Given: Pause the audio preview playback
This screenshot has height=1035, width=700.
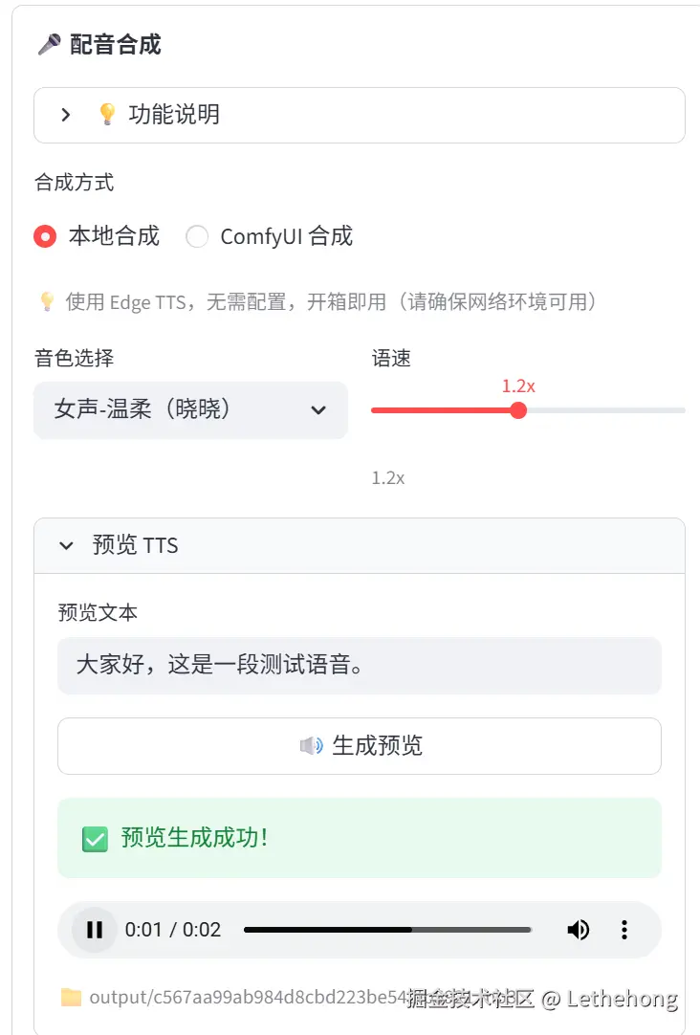Looking at the screenshot, I should point(94,930).
